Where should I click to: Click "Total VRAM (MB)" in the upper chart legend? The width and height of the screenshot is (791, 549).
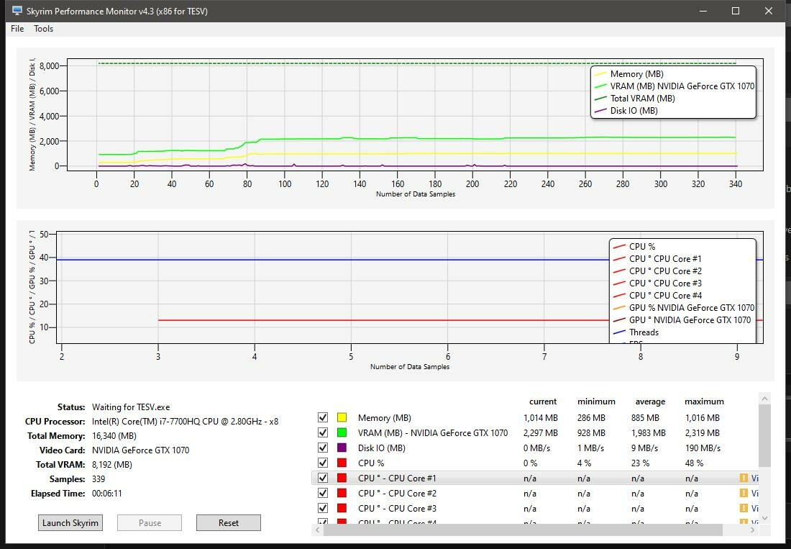642,99
